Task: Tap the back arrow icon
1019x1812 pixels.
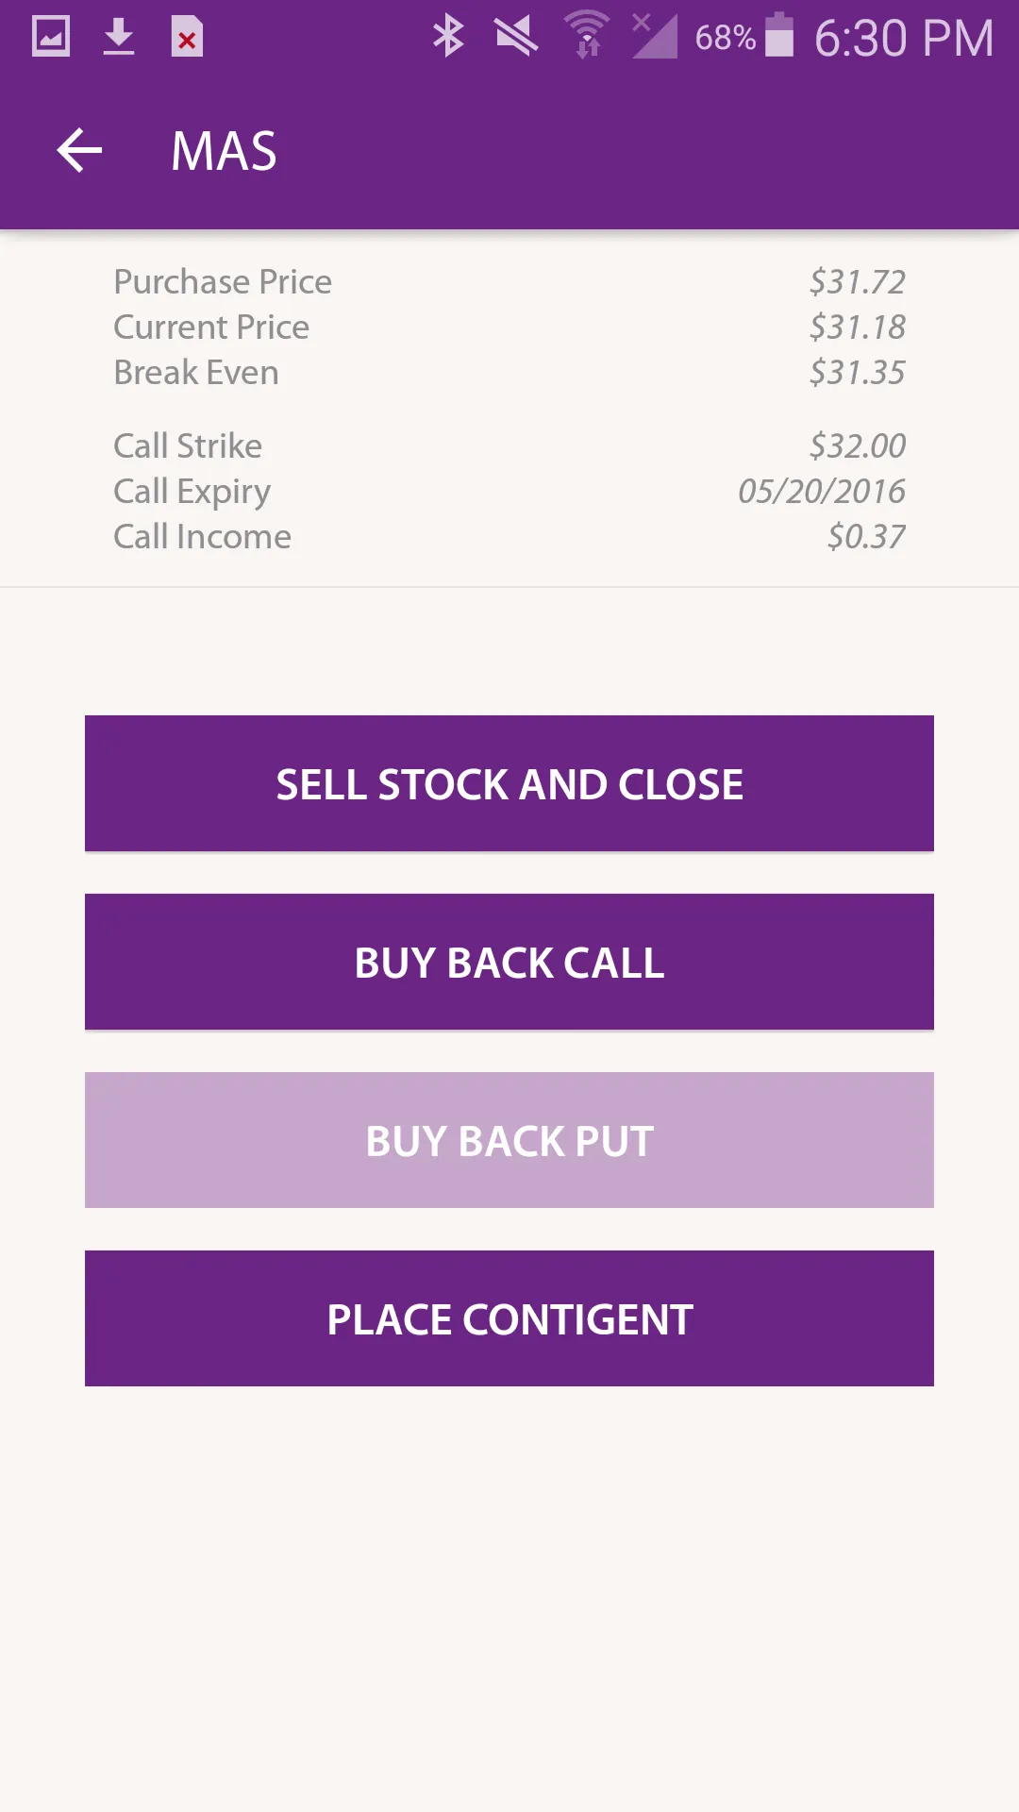Action: 79,151
